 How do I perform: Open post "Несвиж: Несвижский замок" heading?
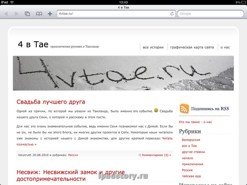point(71,175)
